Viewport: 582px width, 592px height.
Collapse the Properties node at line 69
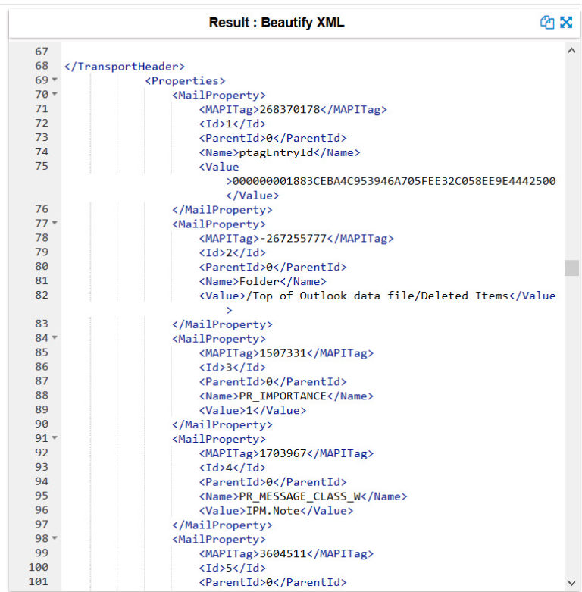[55, 80]
